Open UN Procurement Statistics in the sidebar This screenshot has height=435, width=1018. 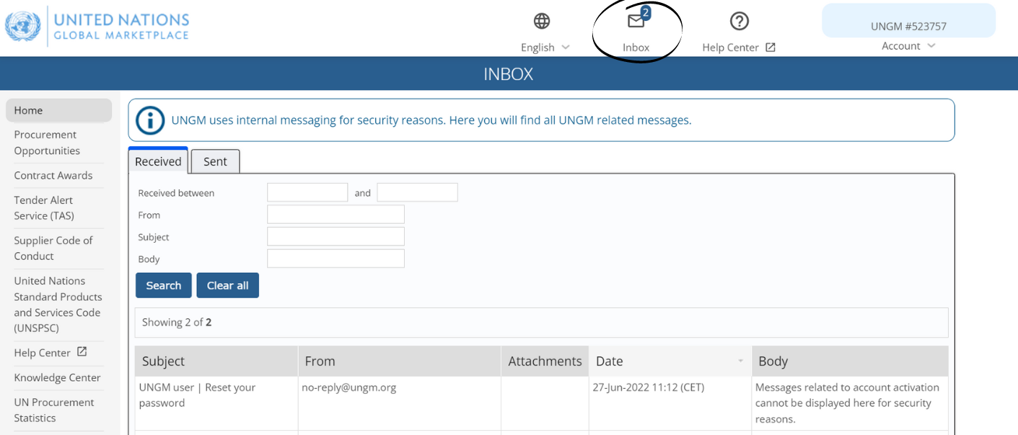coord(54,411)
